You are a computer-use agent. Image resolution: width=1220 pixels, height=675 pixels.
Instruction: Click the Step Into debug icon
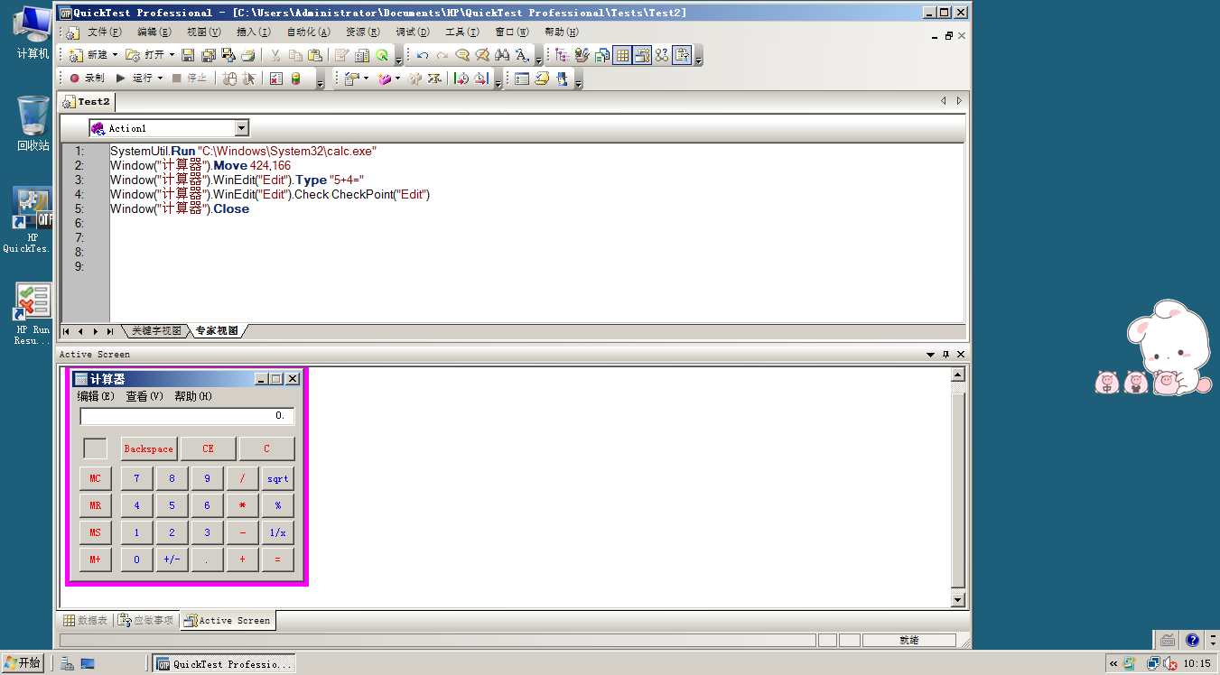[x=461, y=79]
